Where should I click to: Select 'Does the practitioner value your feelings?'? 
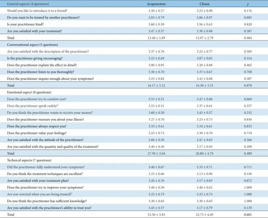[x=37, y=133]
